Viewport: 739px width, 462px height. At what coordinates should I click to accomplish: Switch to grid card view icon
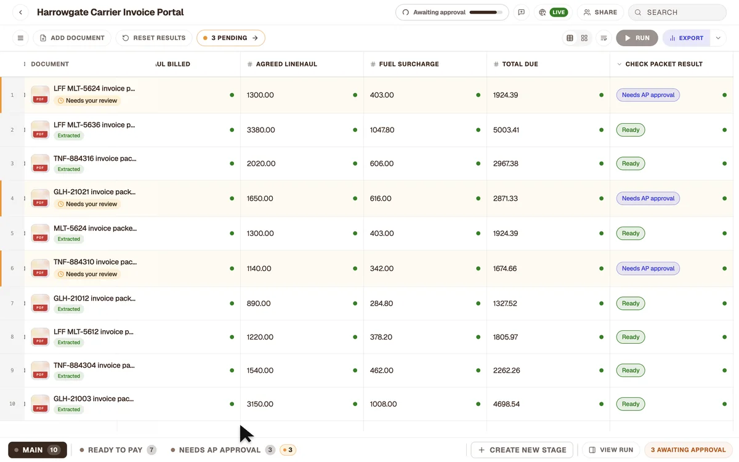click(584, 38)
